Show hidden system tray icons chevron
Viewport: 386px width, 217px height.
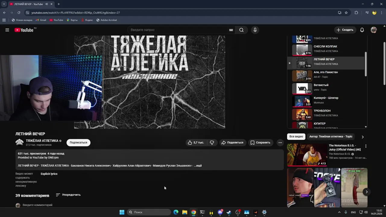coord(339,212)
